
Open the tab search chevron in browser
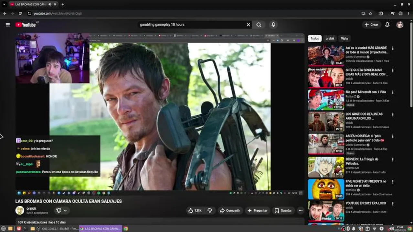tap(4, 5)
